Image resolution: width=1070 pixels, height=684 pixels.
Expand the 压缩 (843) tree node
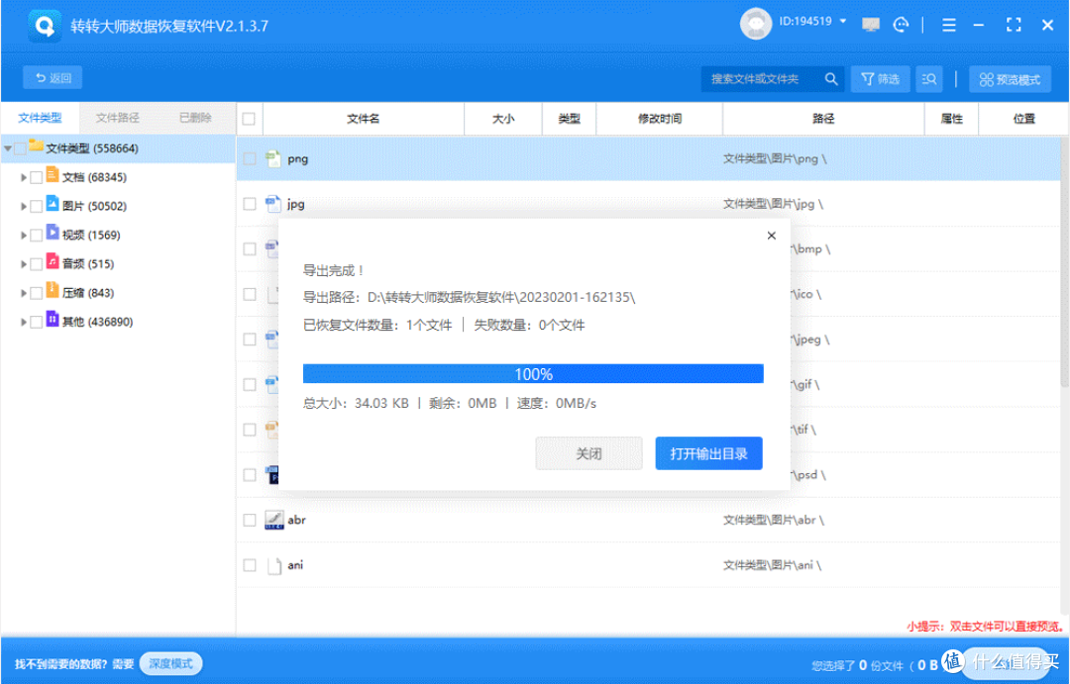click(23, 293)
